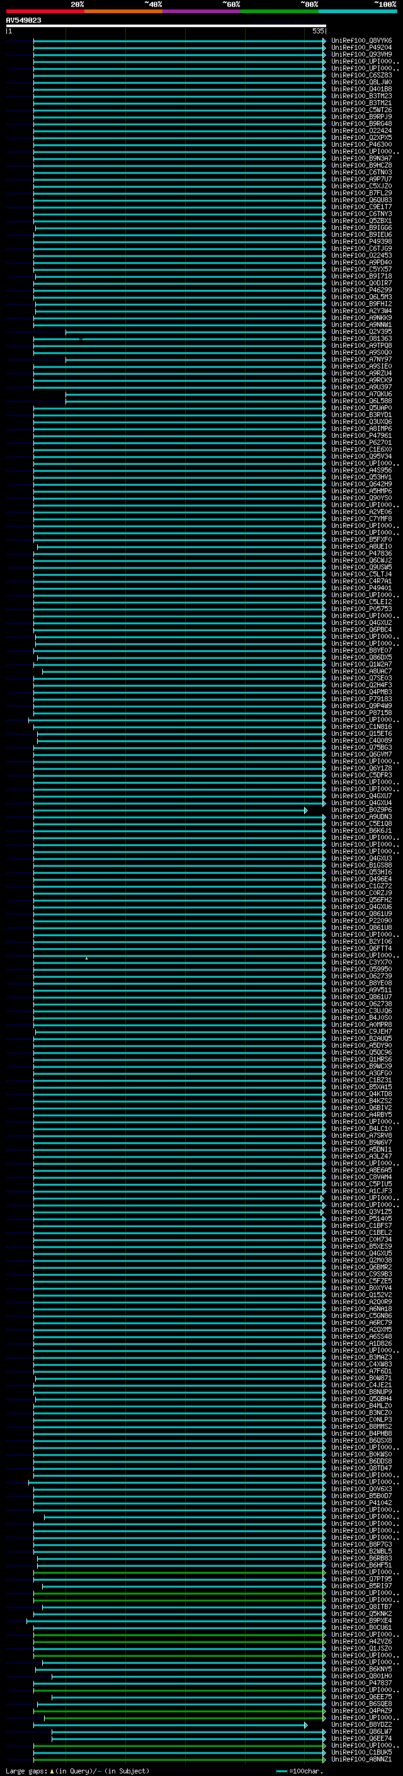Select hit UniRef100_B9RPJ9
This screenshot has width=403, height=1776.
[x=361, y=117]
